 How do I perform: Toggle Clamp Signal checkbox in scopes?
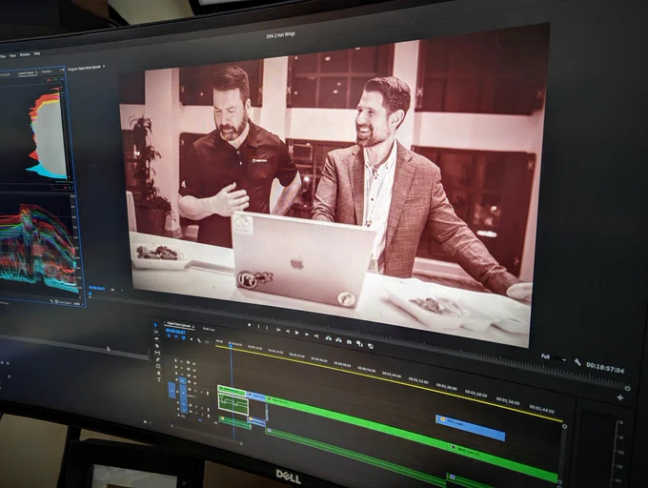(56, 302)
